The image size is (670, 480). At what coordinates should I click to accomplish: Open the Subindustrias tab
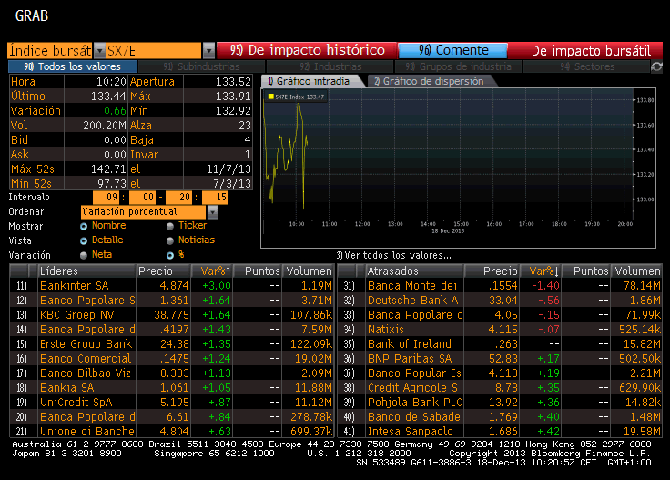(202, 66)
